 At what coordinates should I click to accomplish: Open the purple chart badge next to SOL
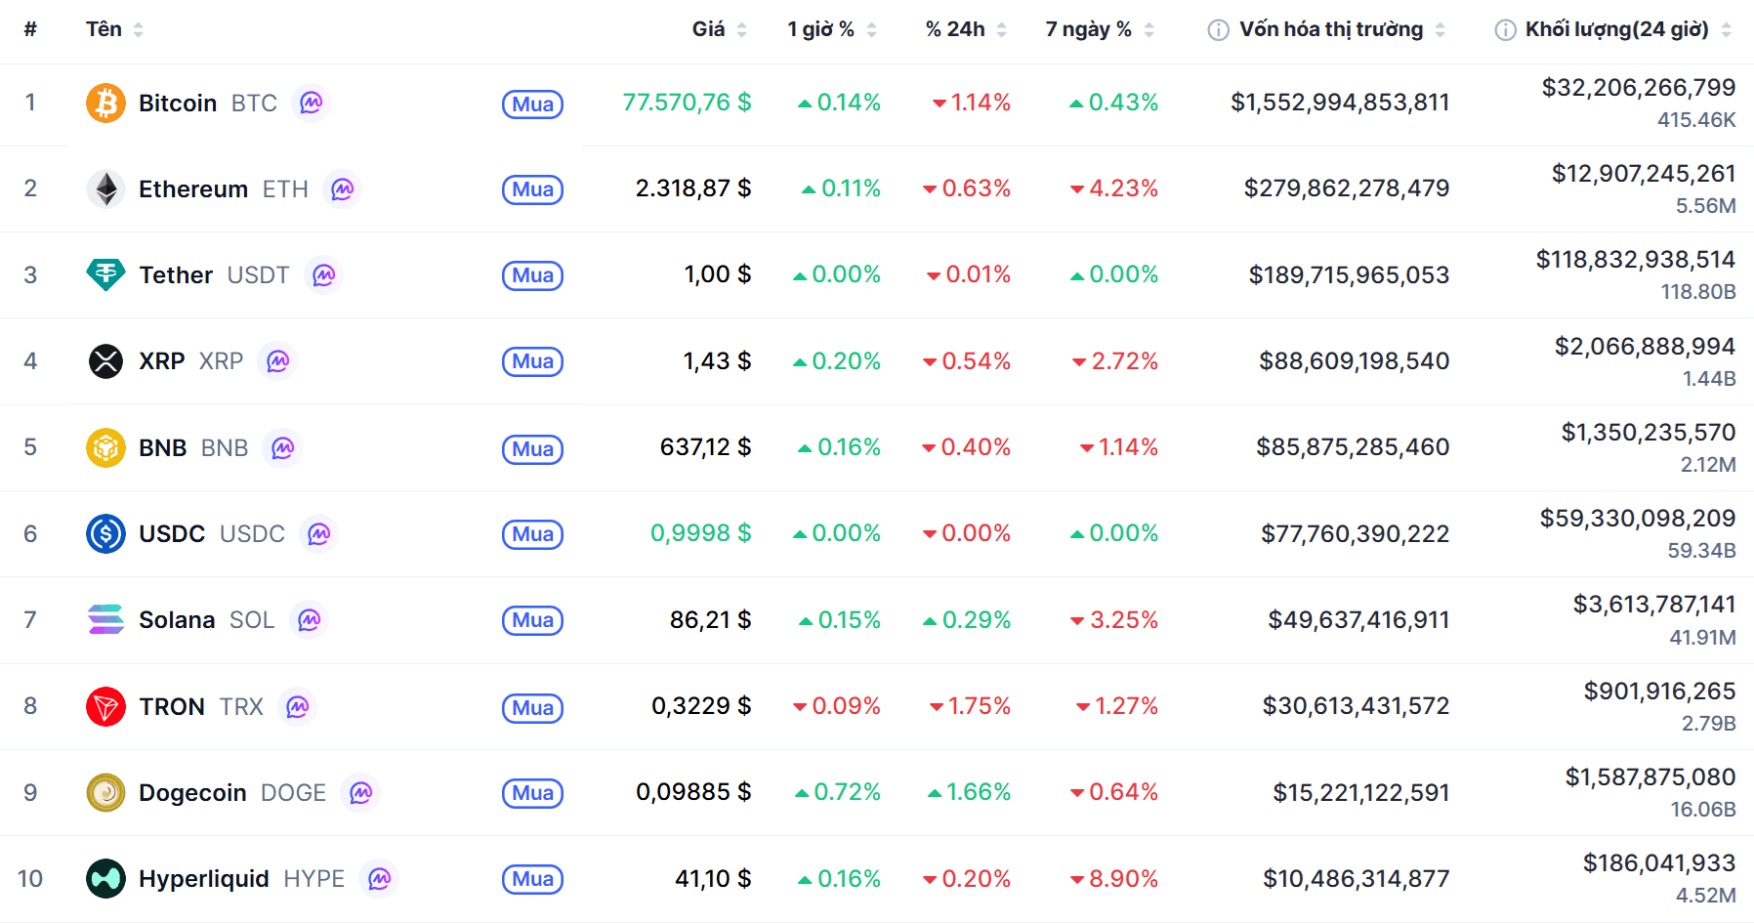coord(310,619)
